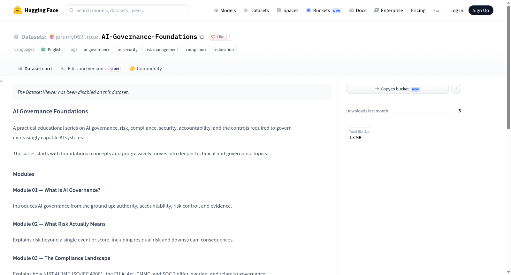Click the Buckets icon in navbar
511x275 pixels.
click(309, 10)
